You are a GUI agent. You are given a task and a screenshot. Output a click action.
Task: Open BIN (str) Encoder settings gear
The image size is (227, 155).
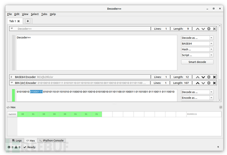pos(209,83)
